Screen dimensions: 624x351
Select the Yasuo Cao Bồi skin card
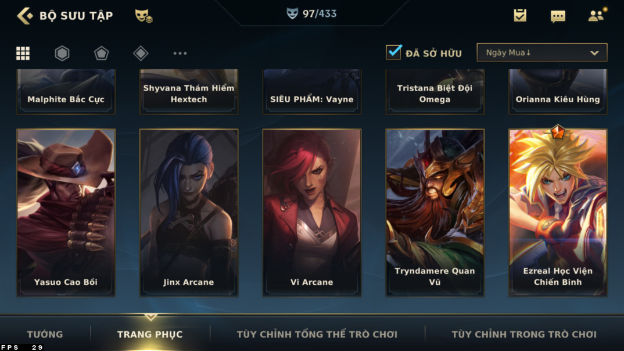point(66,213)
